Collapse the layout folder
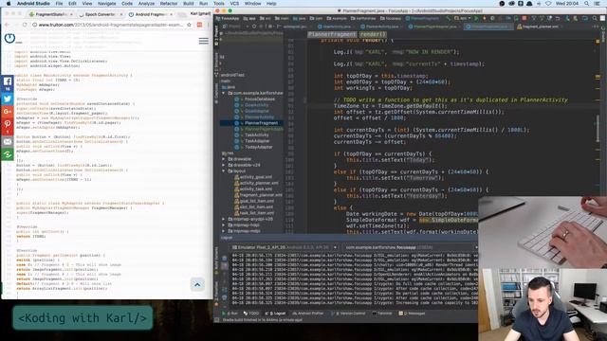 click(x=224, y=170)
